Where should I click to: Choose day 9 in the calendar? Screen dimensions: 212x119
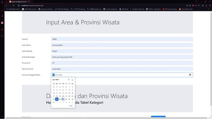tap(72, 90)
